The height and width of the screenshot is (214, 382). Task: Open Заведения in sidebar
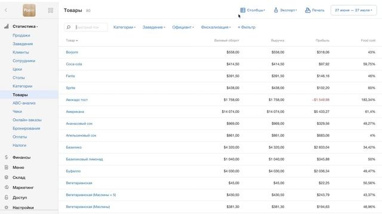point(23,43)
